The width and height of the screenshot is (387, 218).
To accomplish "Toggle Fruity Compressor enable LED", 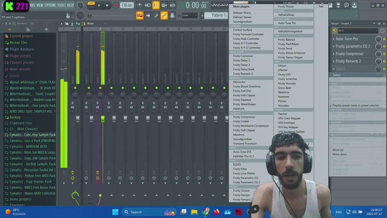I will pyautogui.click(x=384, y=54).
